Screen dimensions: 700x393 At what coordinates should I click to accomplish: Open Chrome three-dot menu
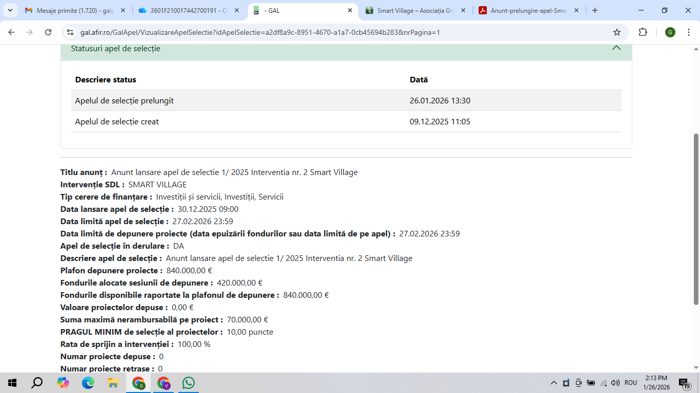(x=688, y=32)
